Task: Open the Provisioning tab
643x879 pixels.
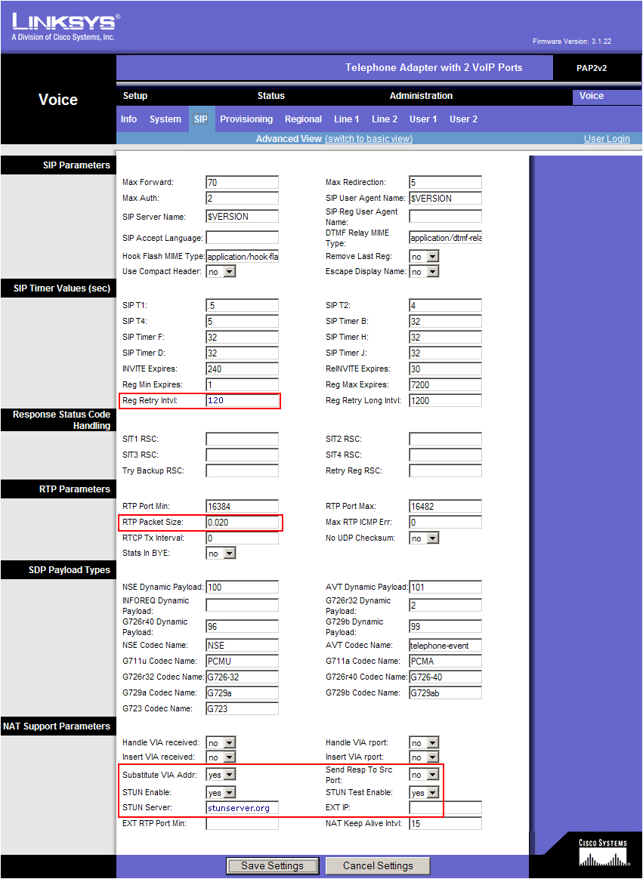Action: tap(246, 119)
